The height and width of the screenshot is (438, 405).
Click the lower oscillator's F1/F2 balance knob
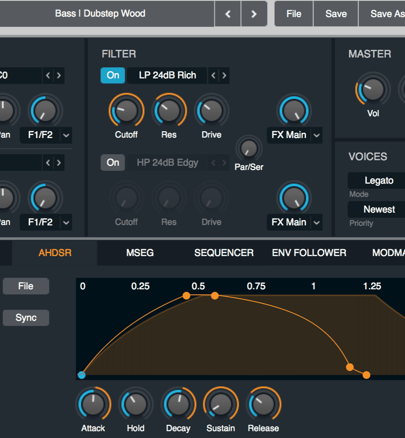click(x=45, y=198)
